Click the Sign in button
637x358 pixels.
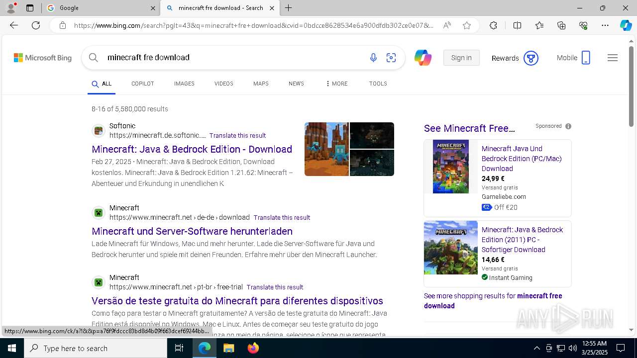[x=461, y=58]
